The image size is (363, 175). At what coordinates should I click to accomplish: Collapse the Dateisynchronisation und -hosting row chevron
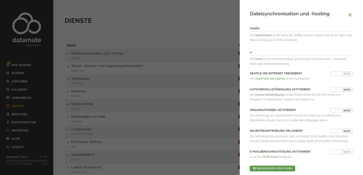[68, 53]
